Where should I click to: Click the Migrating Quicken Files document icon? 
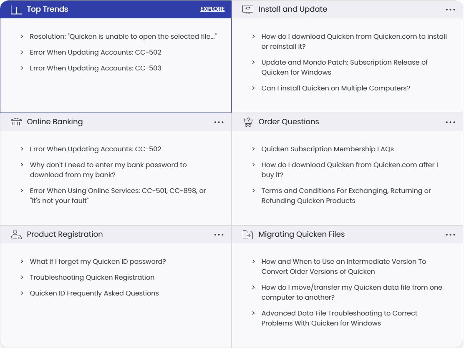[248, 235]
